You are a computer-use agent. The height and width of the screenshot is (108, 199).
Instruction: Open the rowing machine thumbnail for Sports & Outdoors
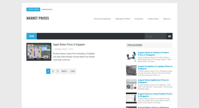pos(131,57)
